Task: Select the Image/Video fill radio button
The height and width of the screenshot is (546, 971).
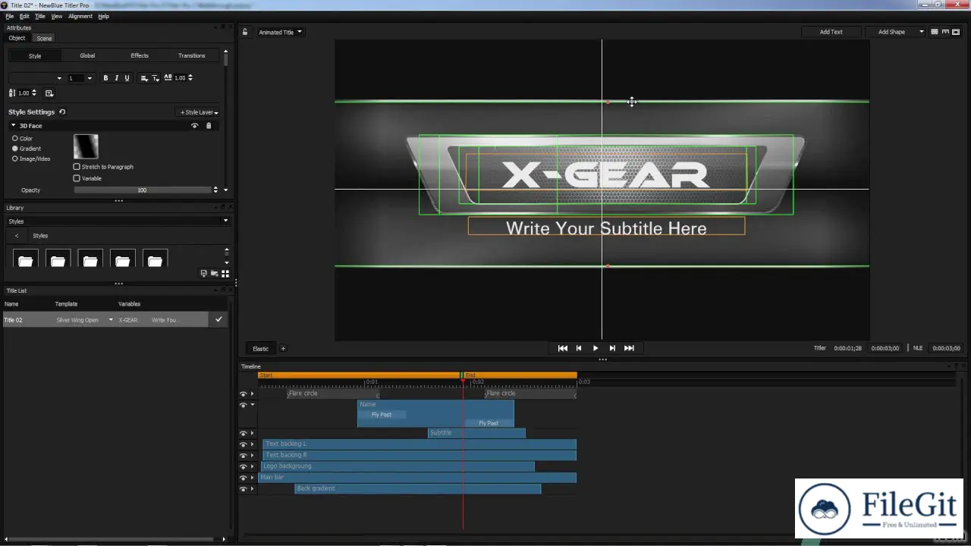Action: [x=15, y=158]
